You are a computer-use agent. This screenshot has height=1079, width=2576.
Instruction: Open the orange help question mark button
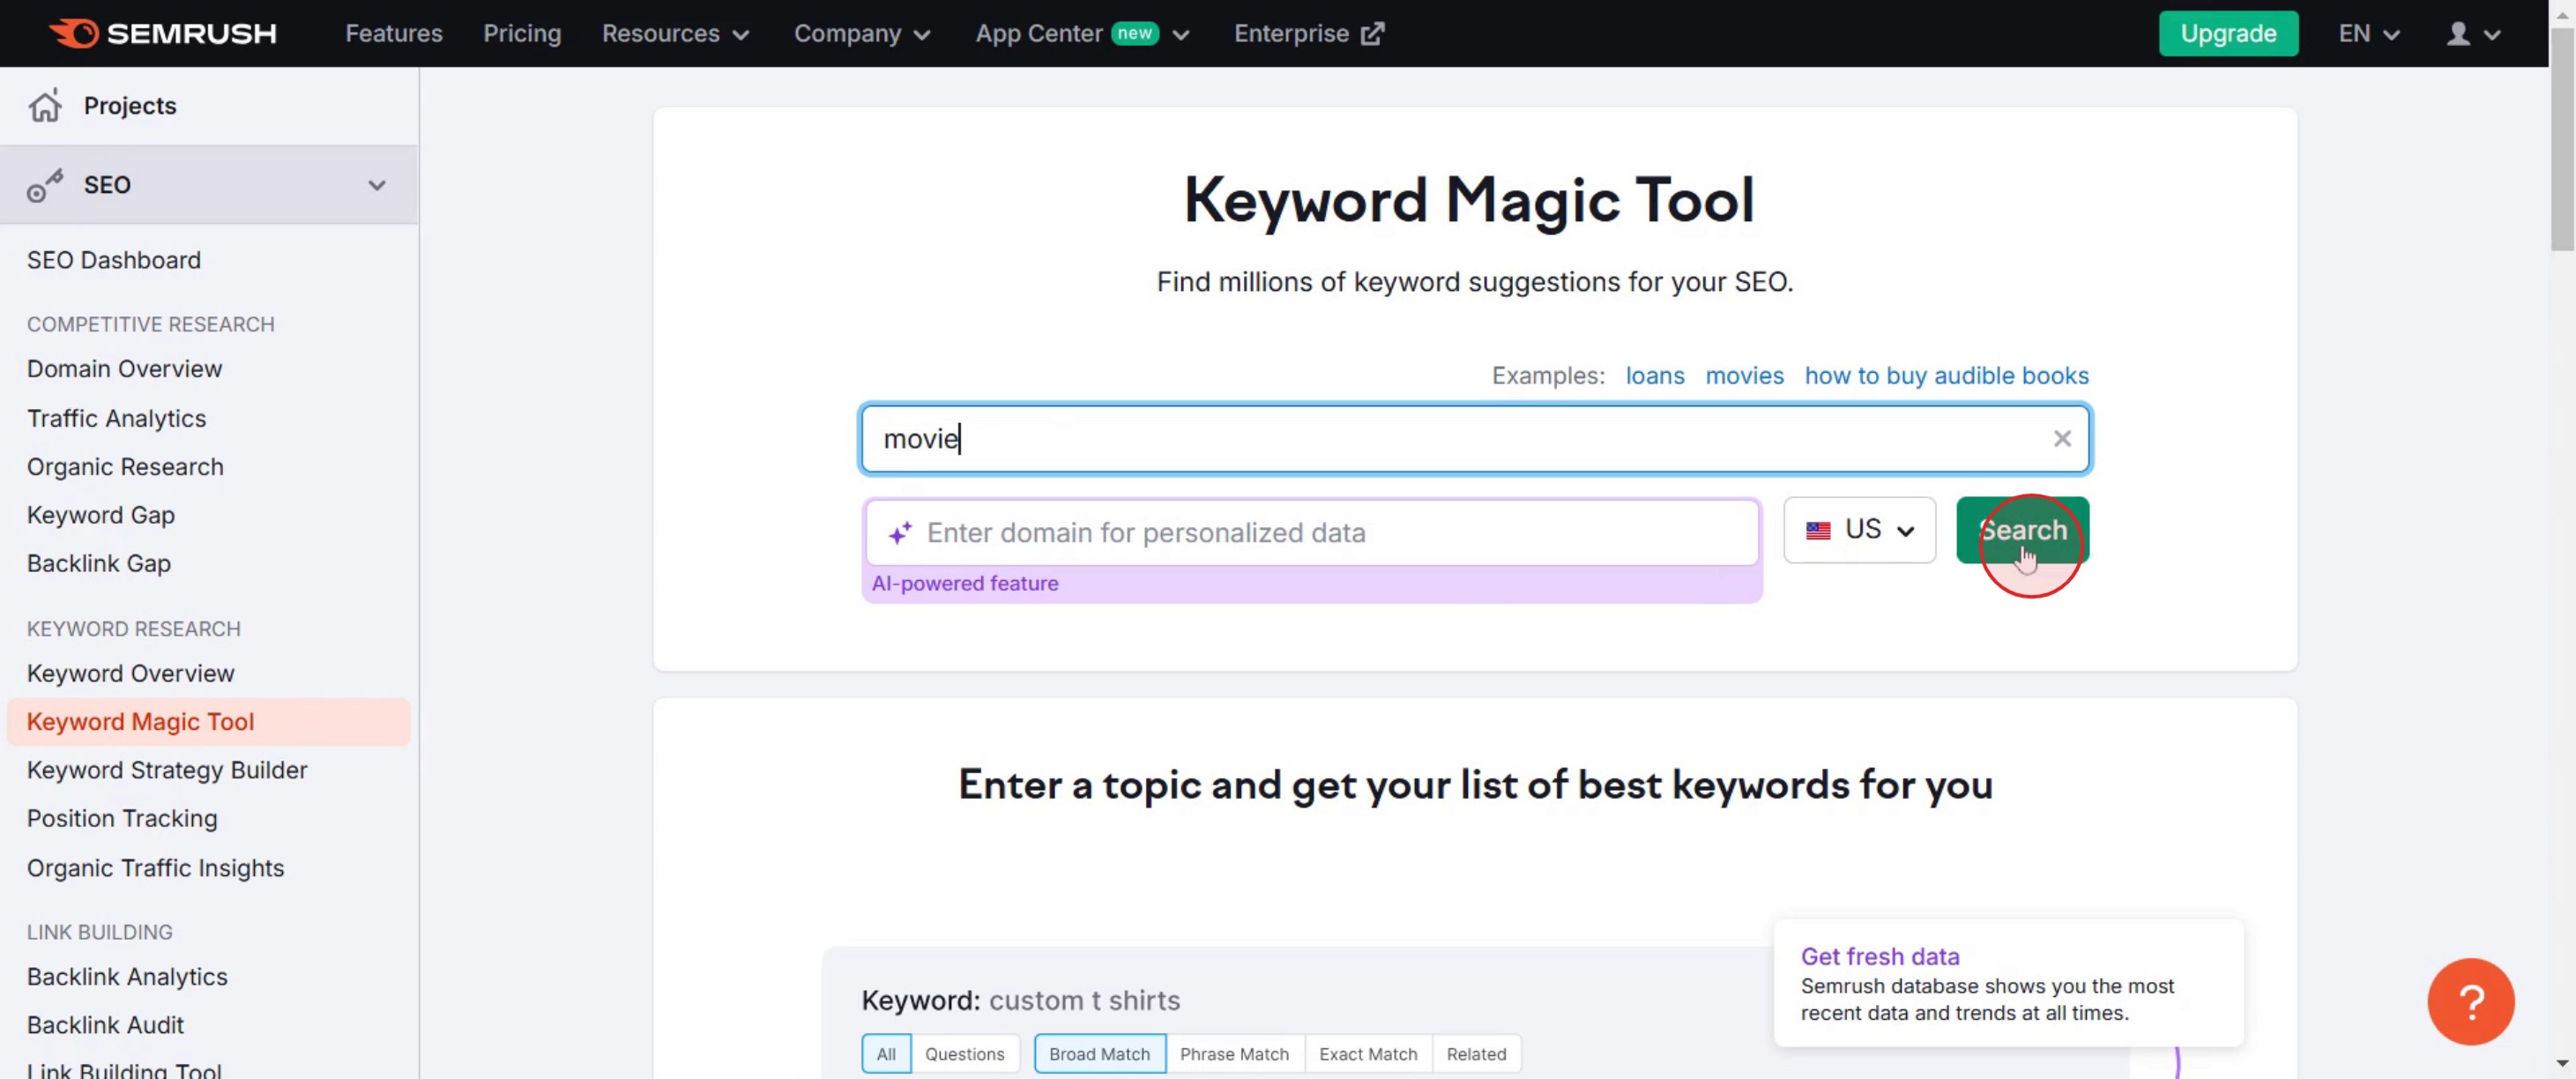(x=2470, y=1001)
